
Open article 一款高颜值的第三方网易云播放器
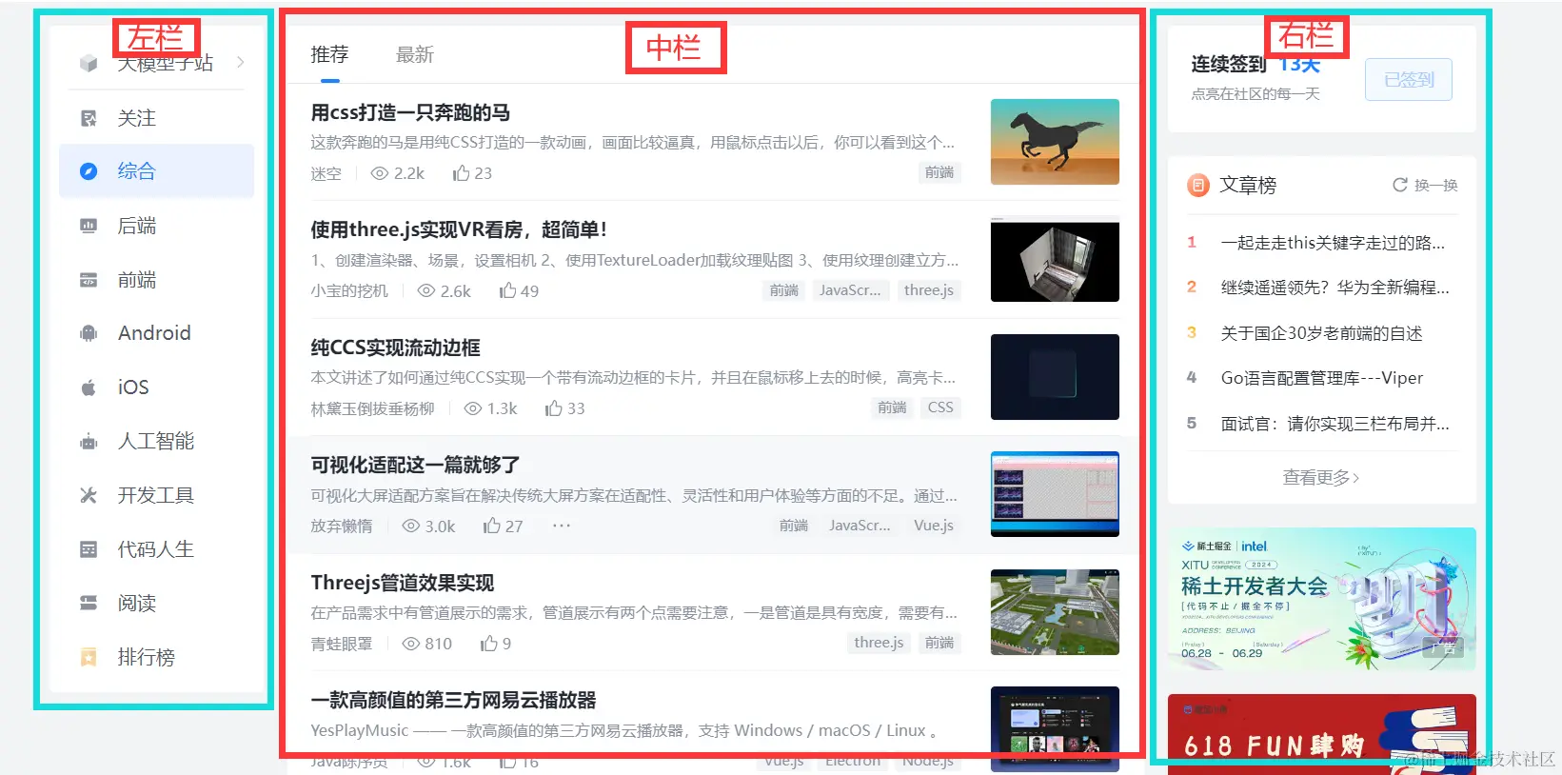[453, 700]
